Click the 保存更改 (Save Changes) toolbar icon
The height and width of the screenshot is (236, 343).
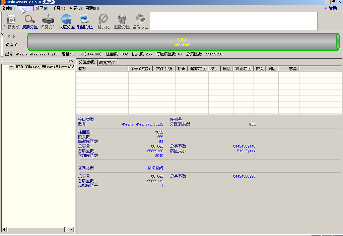click(x=11, y=21)
